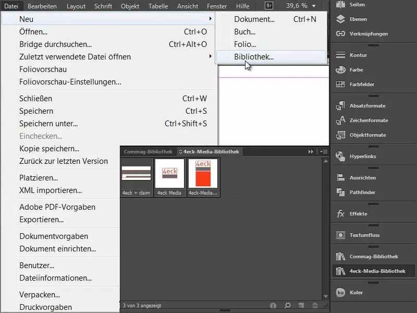Open the Schrift menu
This screenshot has width=417, height=313.
point(103,6)
